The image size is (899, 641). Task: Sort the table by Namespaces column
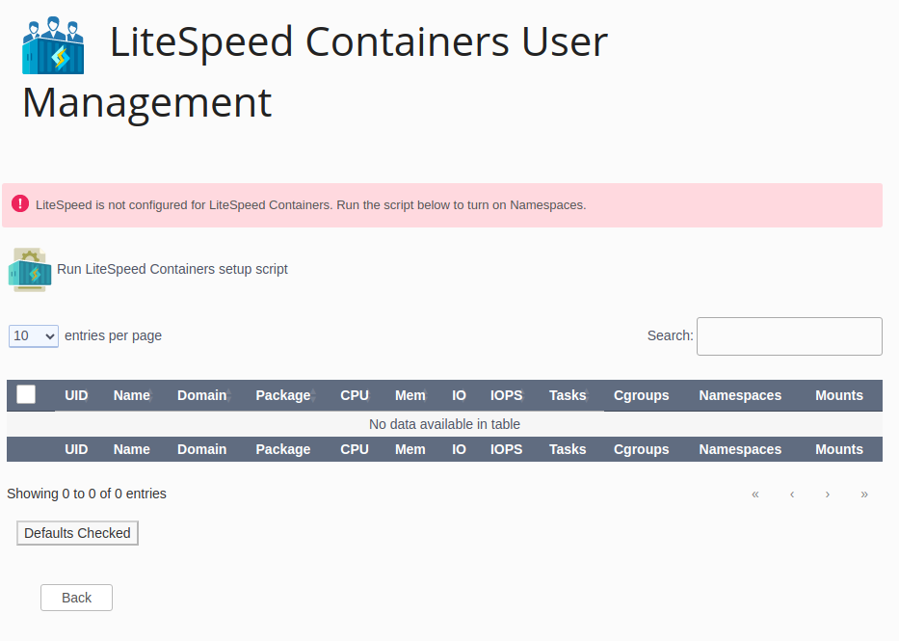coord(740,395)
